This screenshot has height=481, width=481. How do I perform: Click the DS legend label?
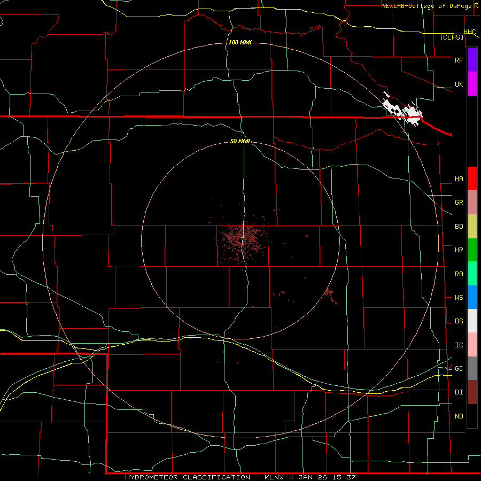[x=459, y=321]
